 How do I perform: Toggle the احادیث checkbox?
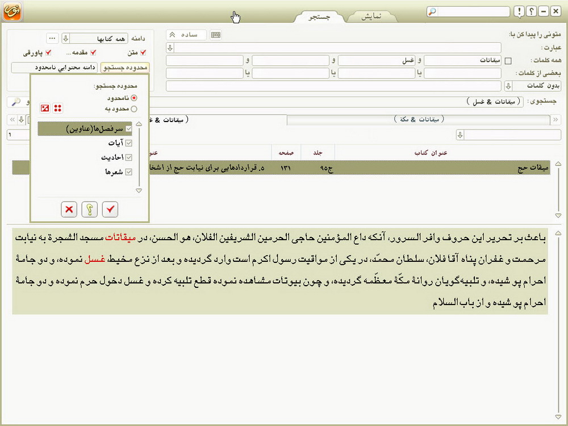pyautogui.click(x=128, y=157)
